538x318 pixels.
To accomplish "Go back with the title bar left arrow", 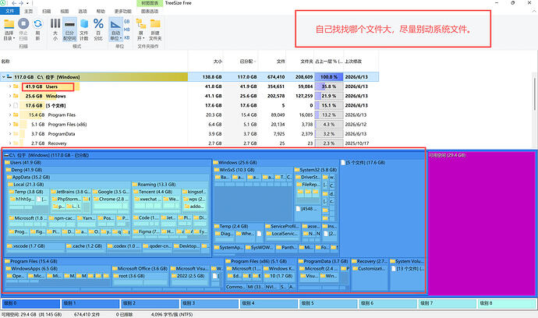I will pyautogui.click(x=14, y=3).
